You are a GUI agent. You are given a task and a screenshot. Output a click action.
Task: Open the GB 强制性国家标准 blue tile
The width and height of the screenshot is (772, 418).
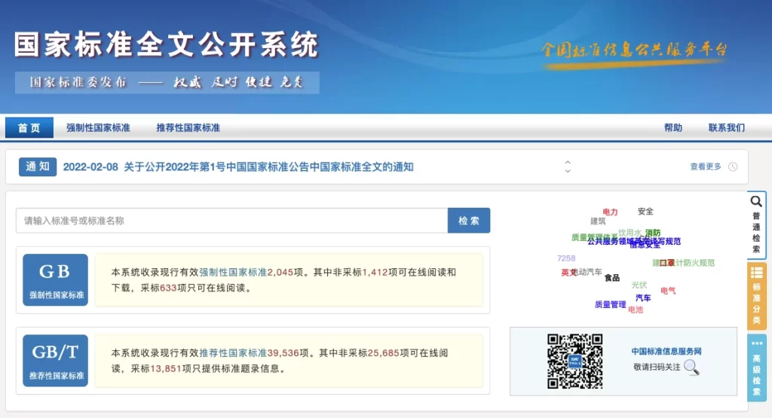point(55,280)
